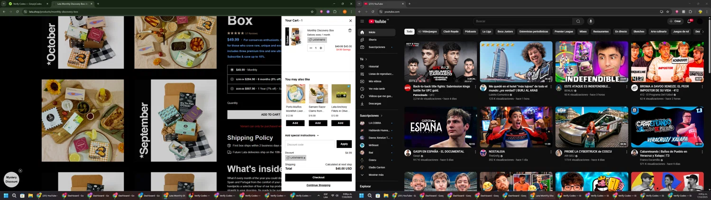The width and height of the screenshot is (711, 200).
Task: Open YouTube Crear menu
Action: 675,21
